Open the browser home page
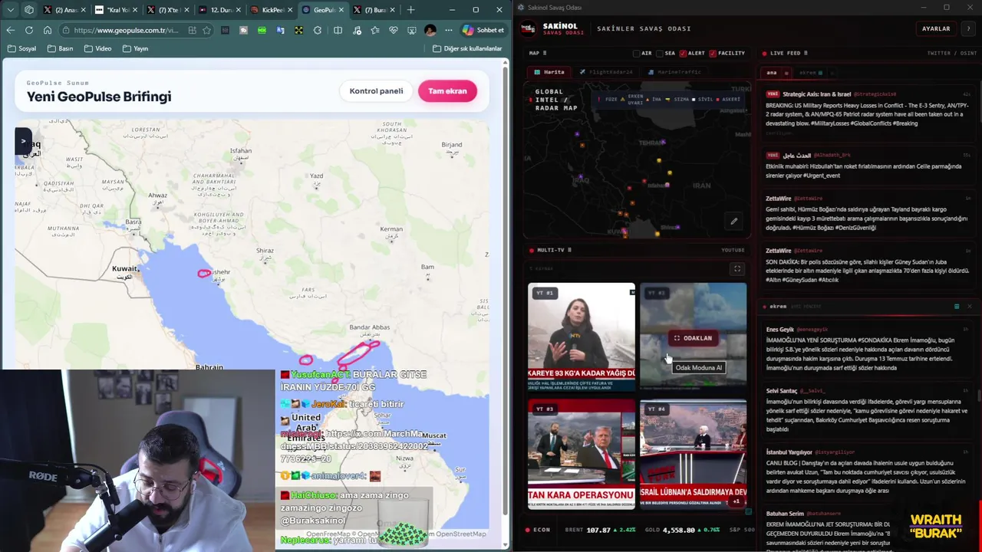Image resolution: width=982 pixels, height=552 pixels. point(47,30)
